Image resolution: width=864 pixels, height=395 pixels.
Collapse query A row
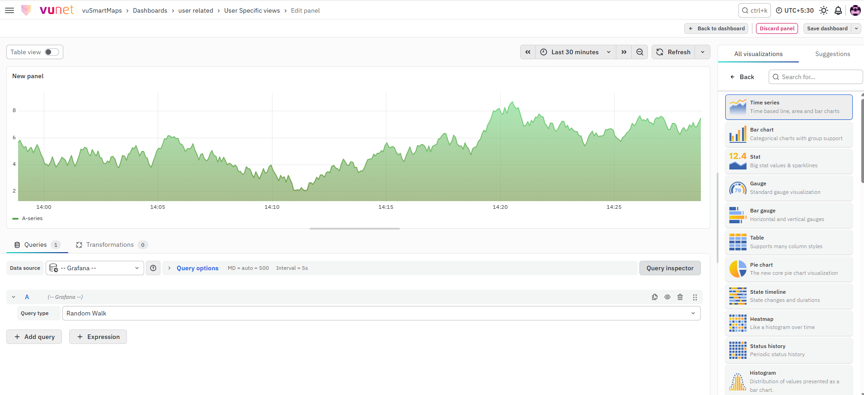click(x=14, y=297)
